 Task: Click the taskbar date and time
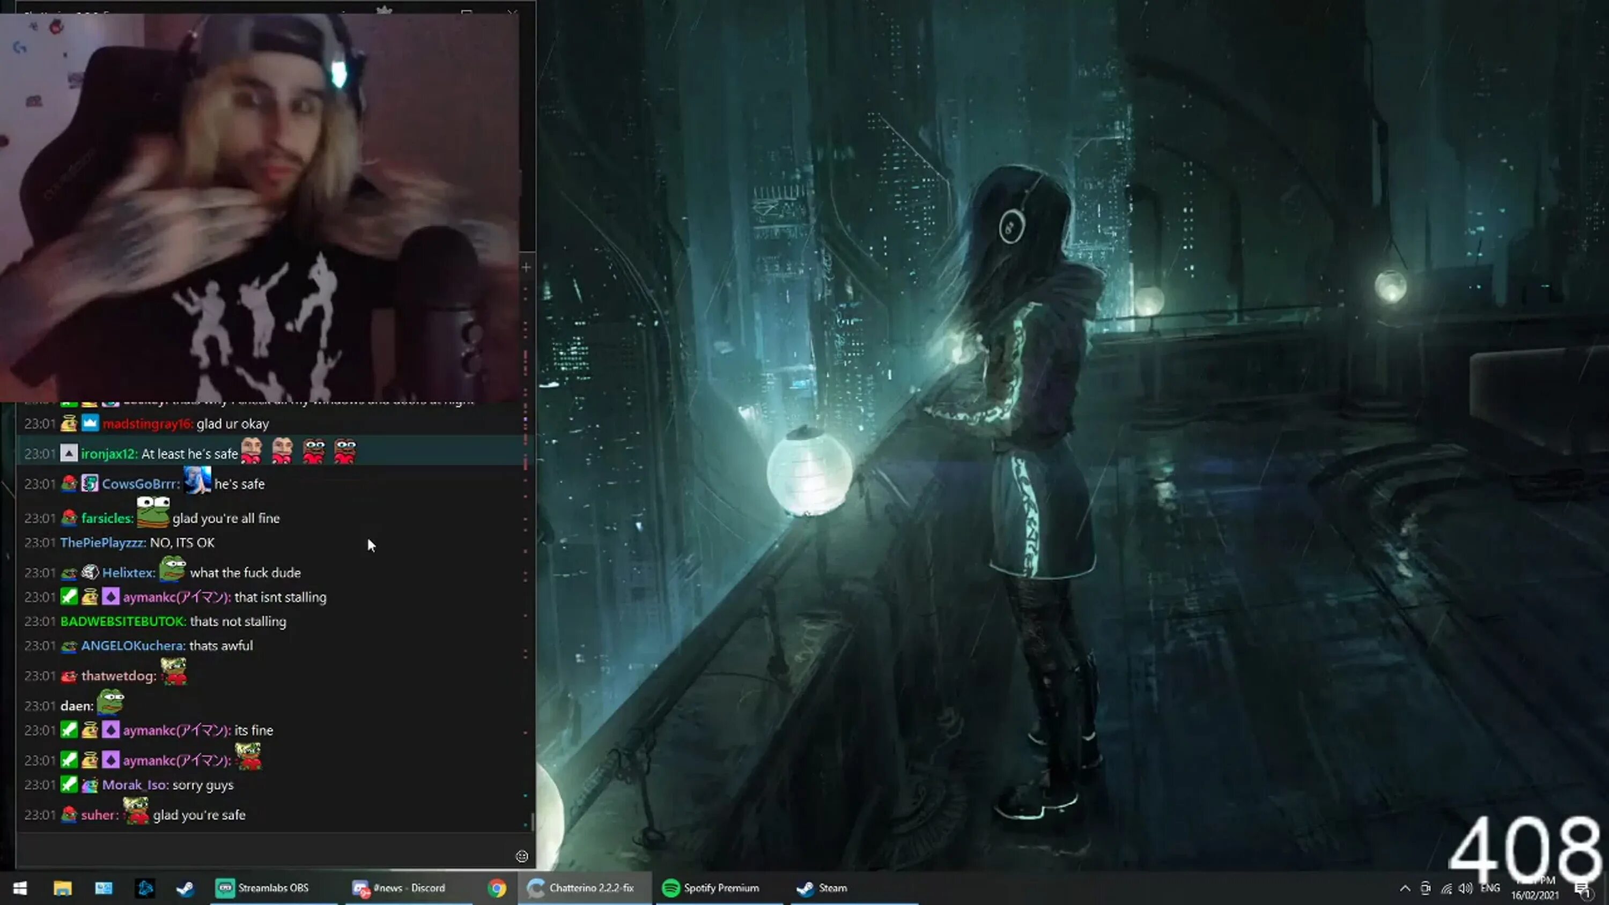click(x=1536, y=889)
